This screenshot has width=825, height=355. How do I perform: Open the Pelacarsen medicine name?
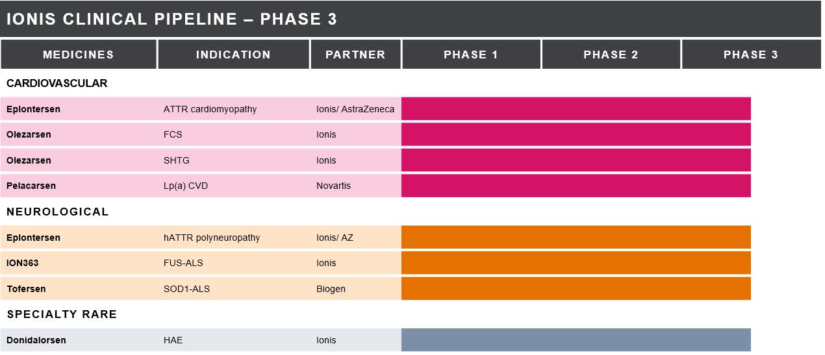pos(31,186)
